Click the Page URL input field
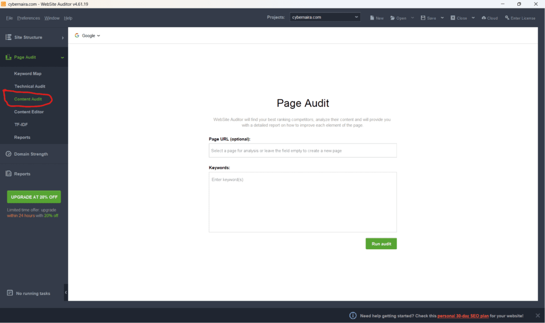The height and width of the screenshot is (323, 545). point(303,150)
